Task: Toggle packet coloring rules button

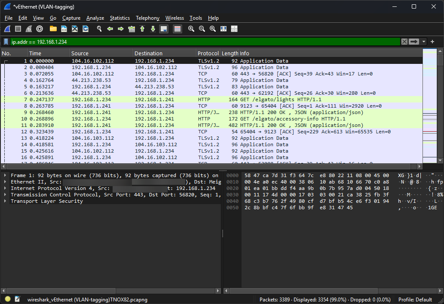Action: pos(177,29)
